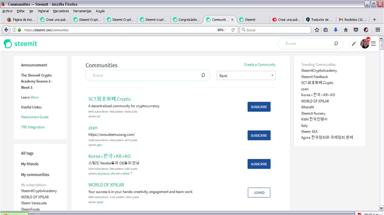Click the site information icon in the address bar

click(14, 30)
